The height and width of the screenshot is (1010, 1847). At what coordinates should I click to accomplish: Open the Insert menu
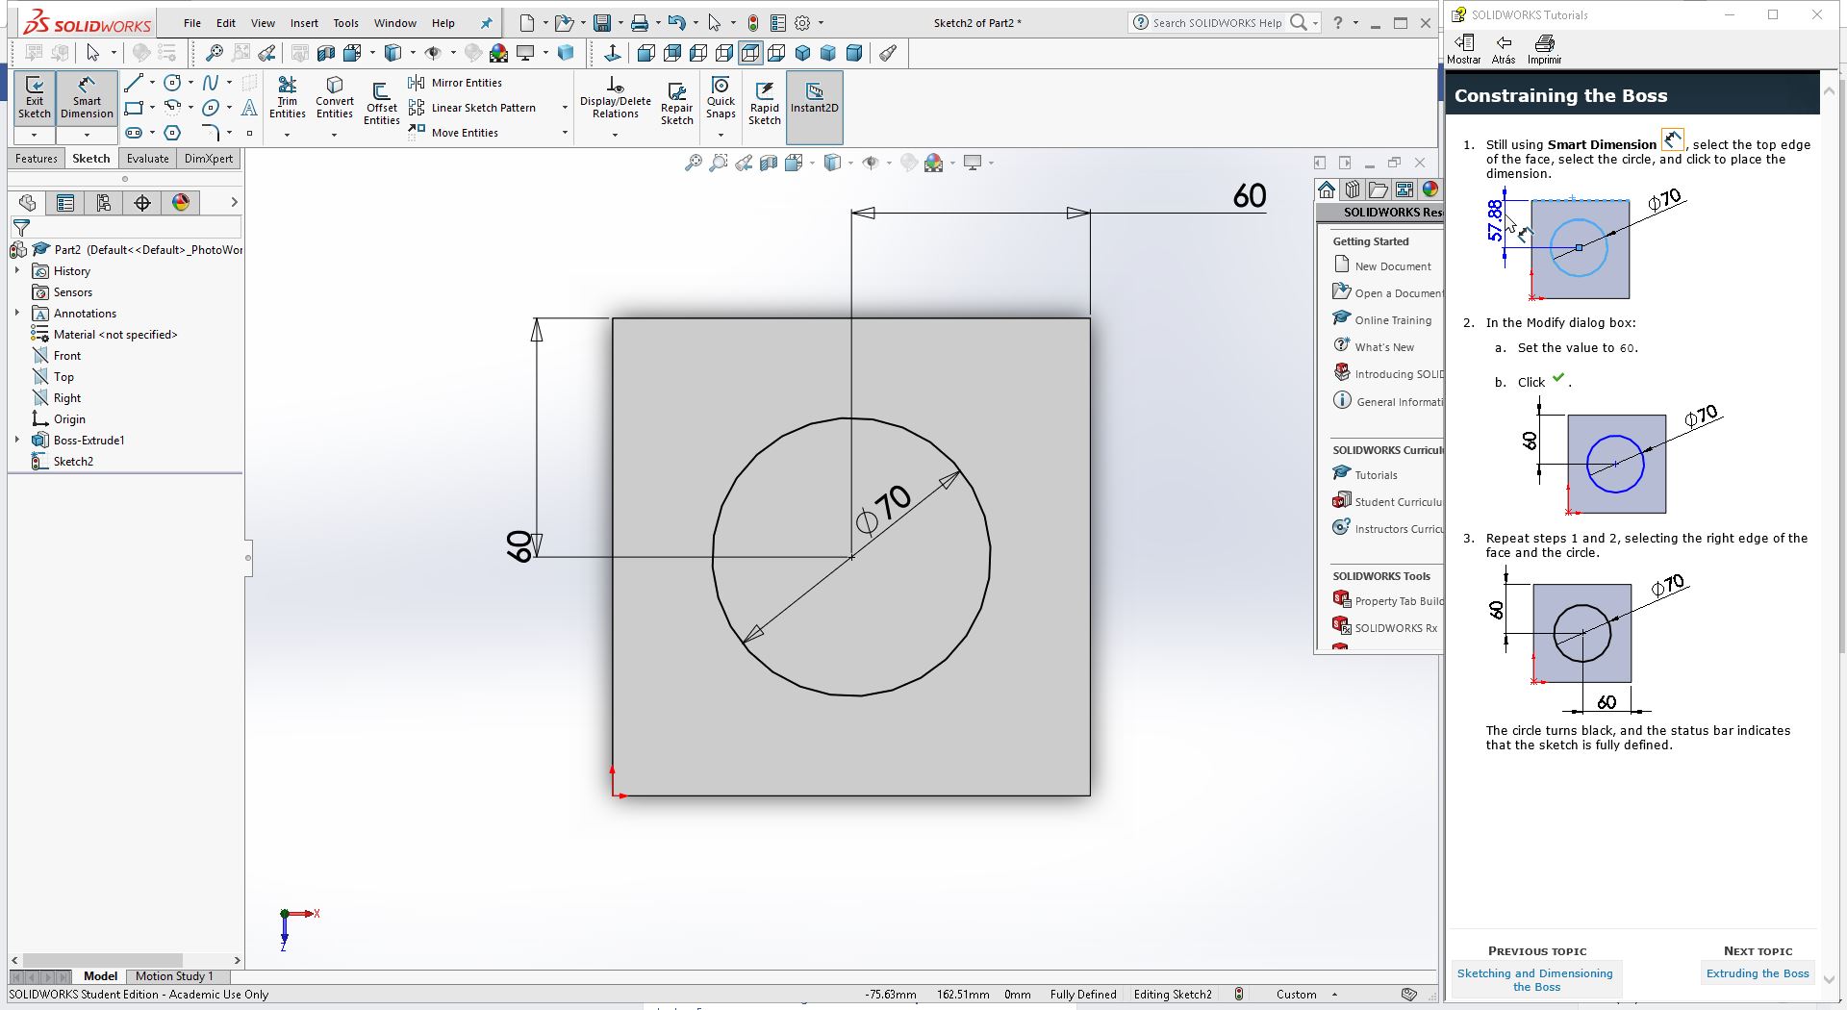(x=304, y=23)
